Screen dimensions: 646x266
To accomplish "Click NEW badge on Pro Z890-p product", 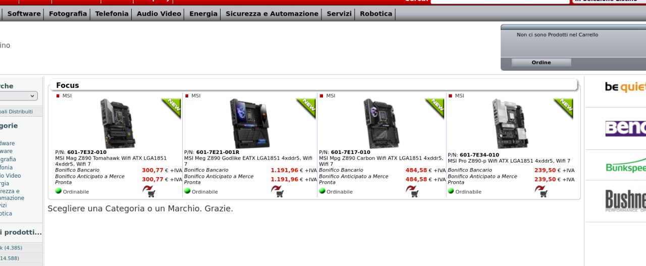I will (564, 108).
